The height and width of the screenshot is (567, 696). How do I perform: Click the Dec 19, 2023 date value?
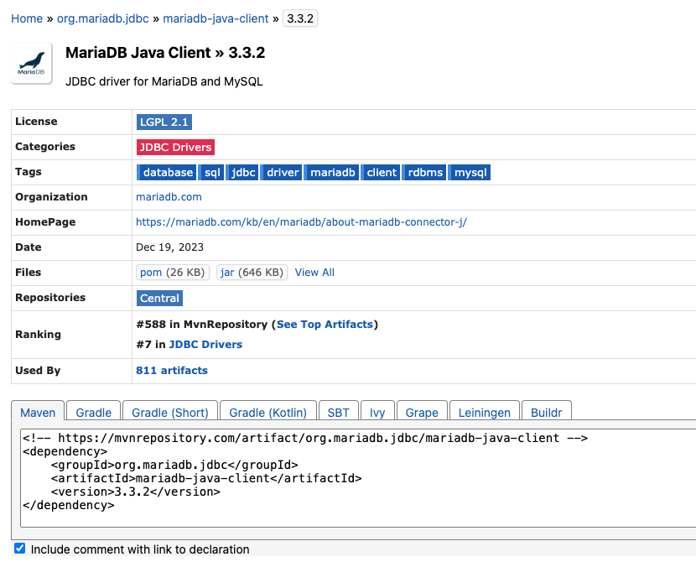coord(169,247)
